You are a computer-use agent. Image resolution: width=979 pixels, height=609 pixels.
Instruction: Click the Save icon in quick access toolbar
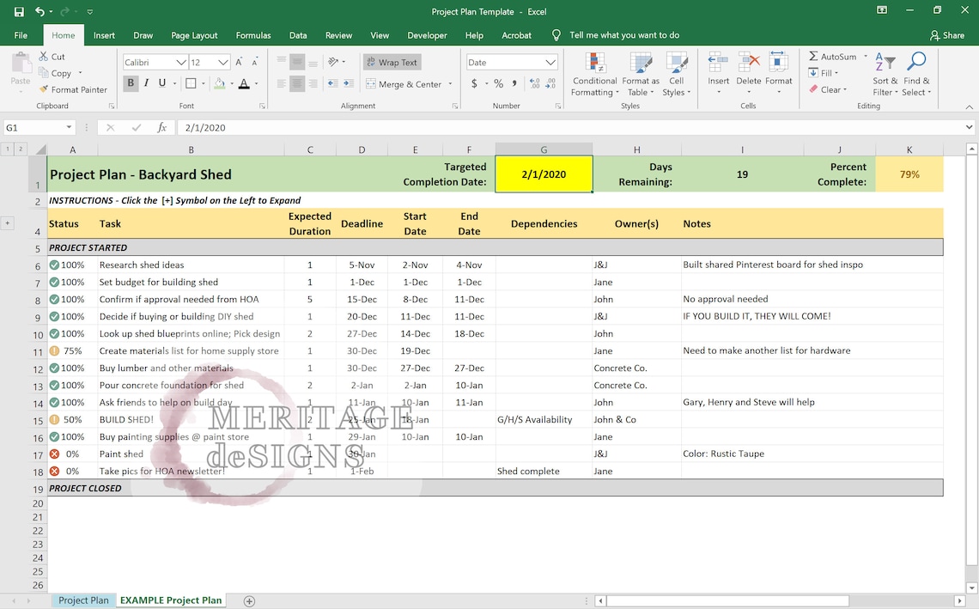(x=19, y=11)
